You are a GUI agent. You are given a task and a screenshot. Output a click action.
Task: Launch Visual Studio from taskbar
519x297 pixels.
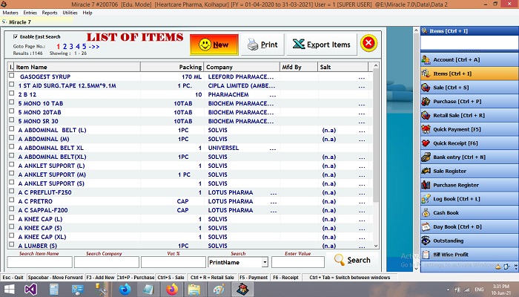(x=30, y=290)
